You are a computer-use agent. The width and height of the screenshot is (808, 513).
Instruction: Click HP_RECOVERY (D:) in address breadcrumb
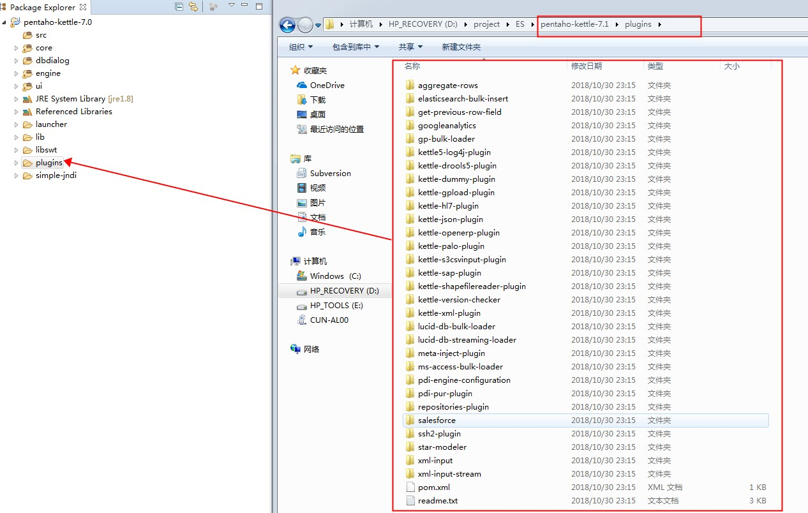pos(424,24)
